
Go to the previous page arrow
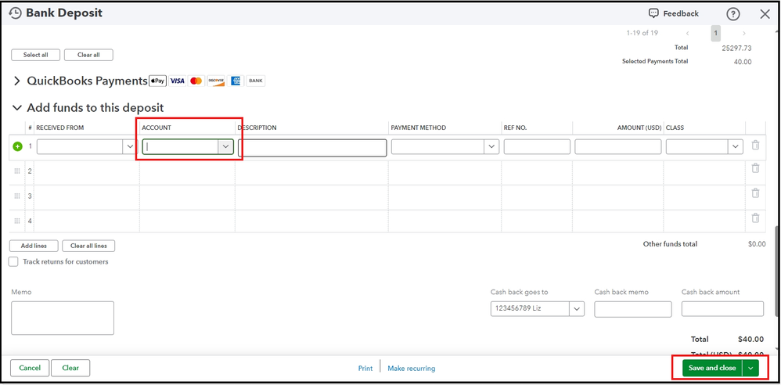click(687, 34)
